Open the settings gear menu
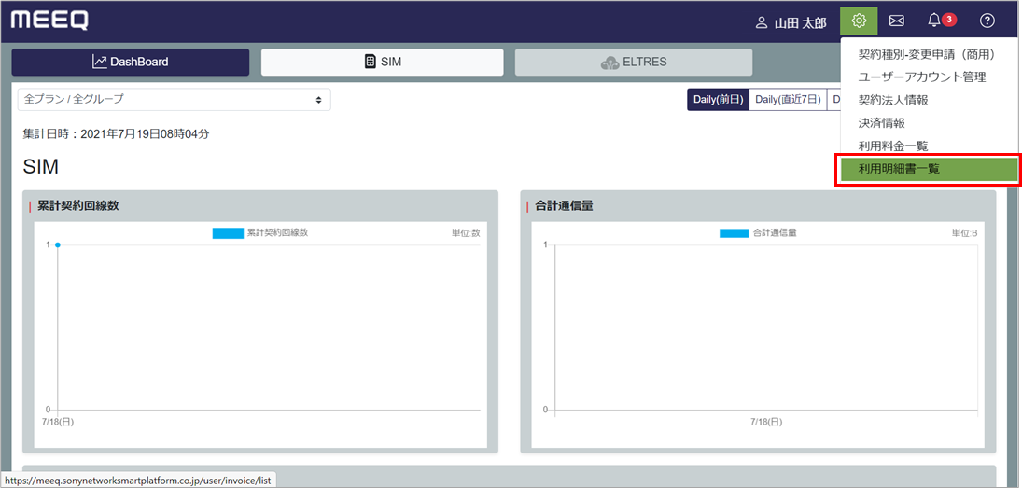 pos(859,21)
